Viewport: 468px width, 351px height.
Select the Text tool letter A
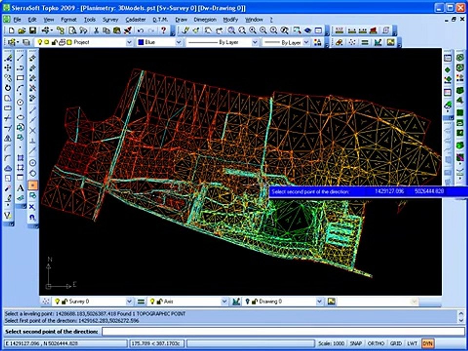20,188
